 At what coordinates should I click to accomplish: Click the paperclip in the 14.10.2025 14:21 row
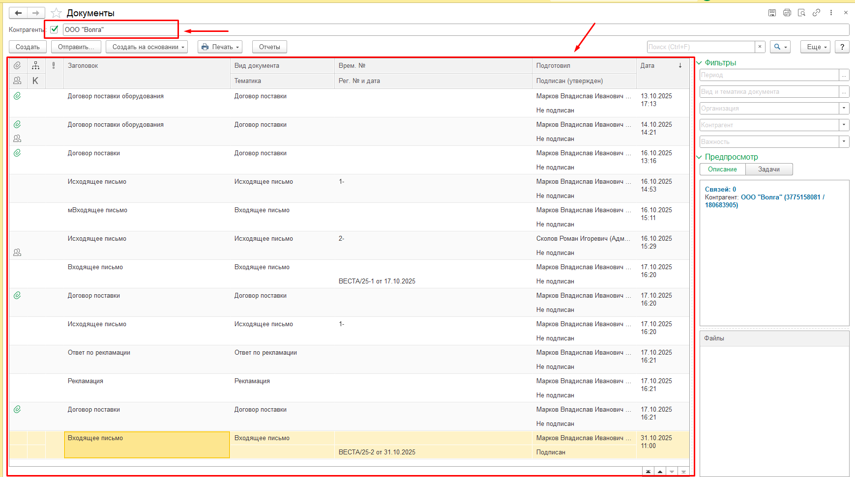point(17,124)
